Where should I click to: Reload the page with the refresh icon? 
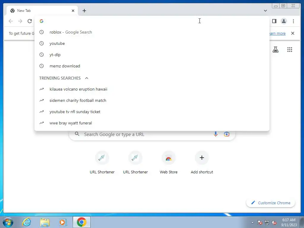click(30, 21)
